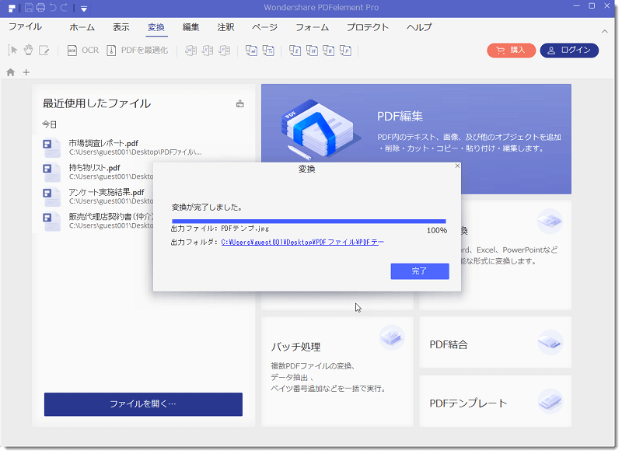This screenshot has height=454, width=622.
Task: Run OCR from the toolbar
Action: click(83, 51)
